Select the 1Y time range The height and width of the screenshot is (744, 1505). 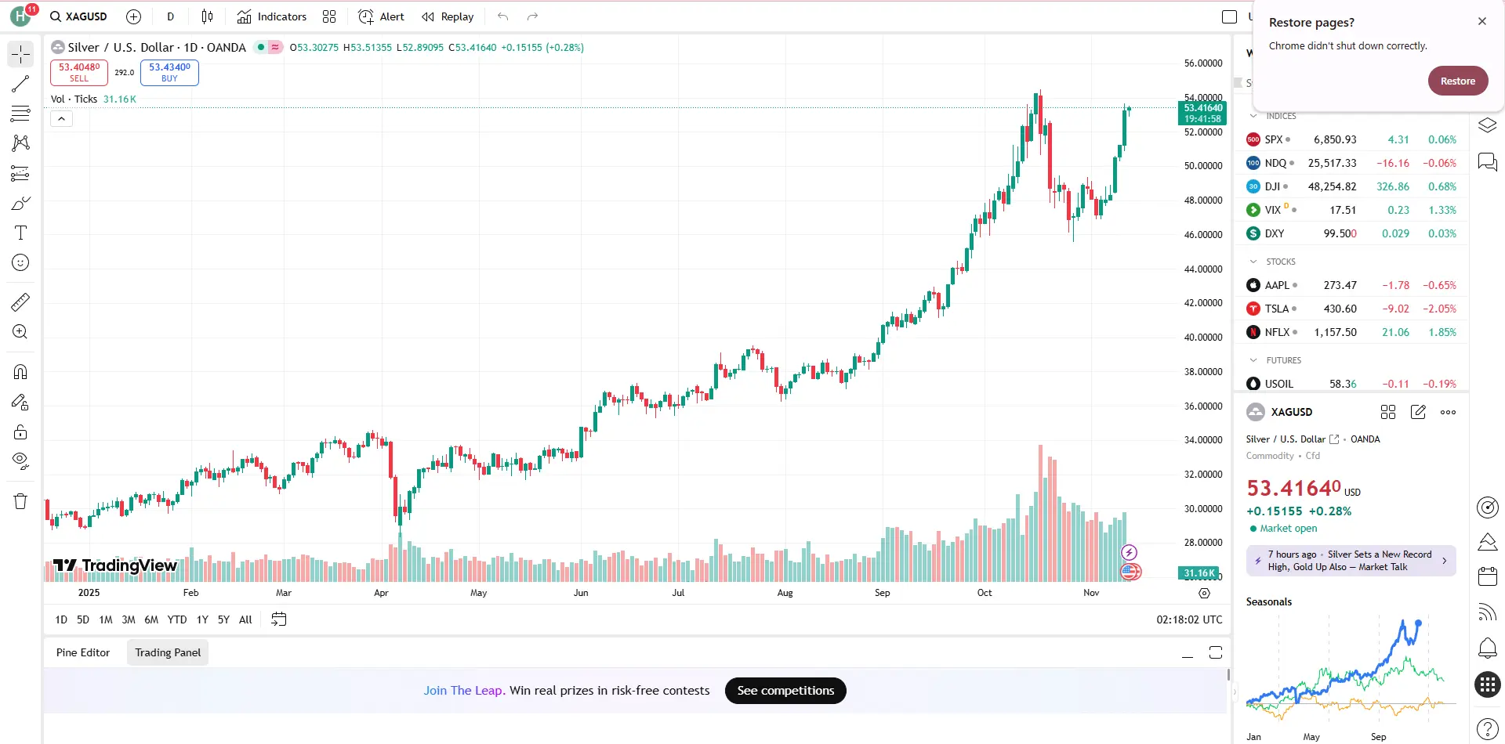click(x=202, y=619)
